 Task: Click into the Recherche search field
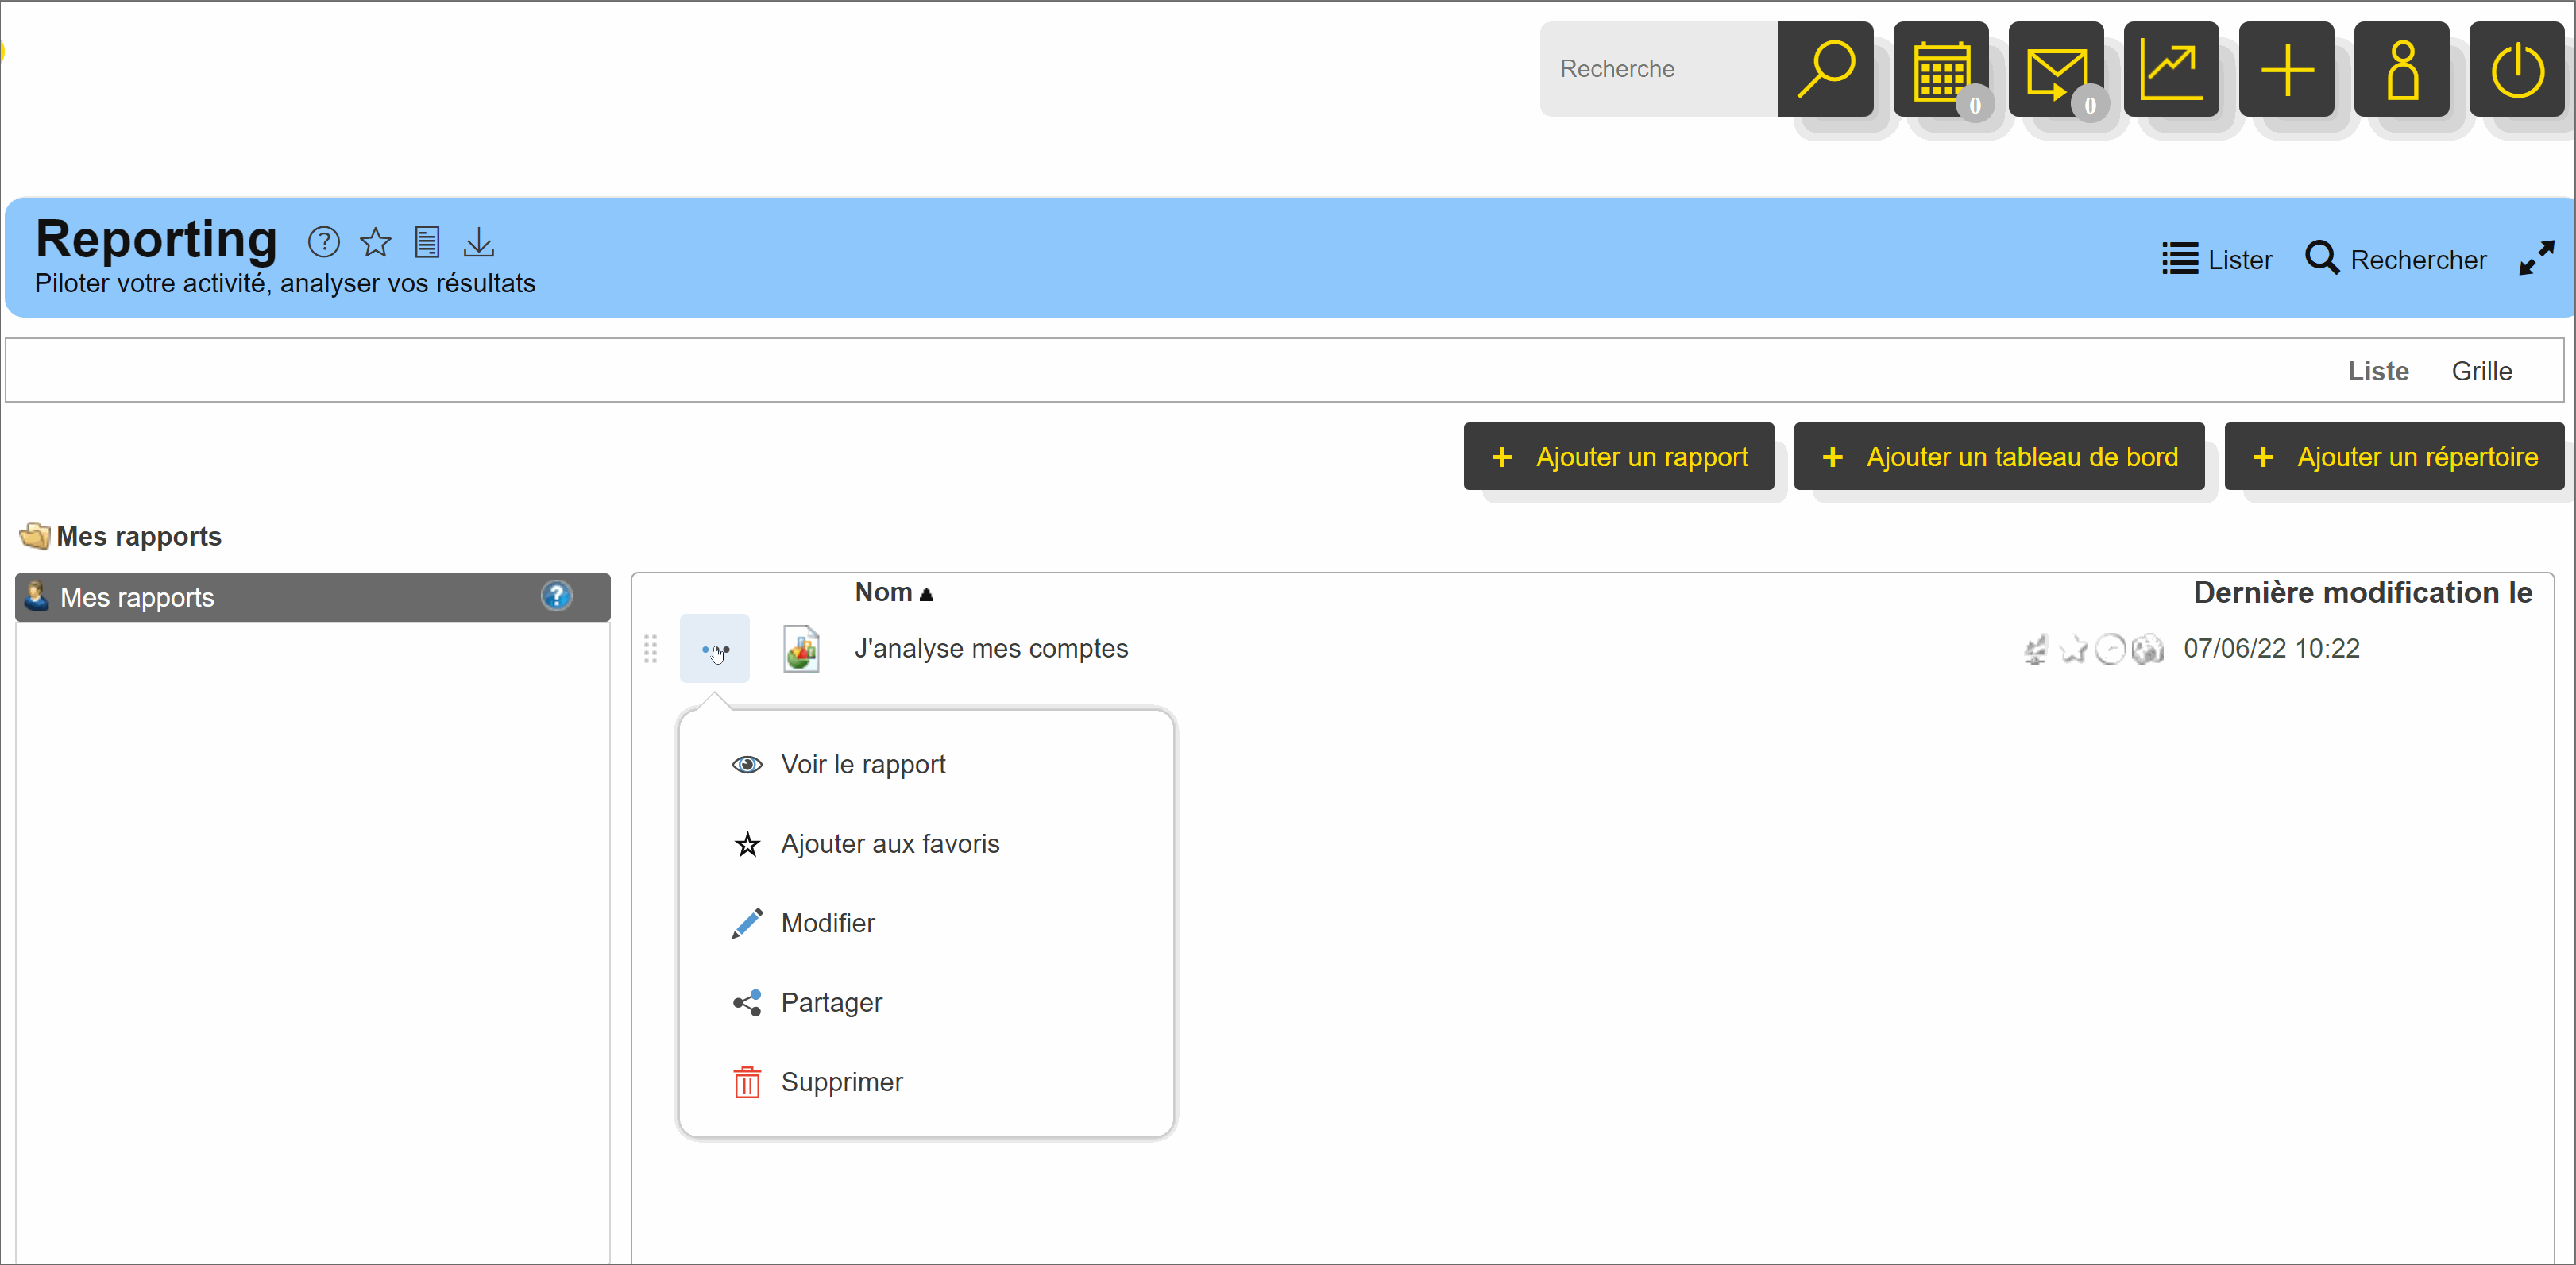coord(1658,69)
